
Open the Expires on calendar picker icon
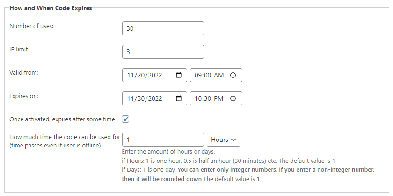178,98
